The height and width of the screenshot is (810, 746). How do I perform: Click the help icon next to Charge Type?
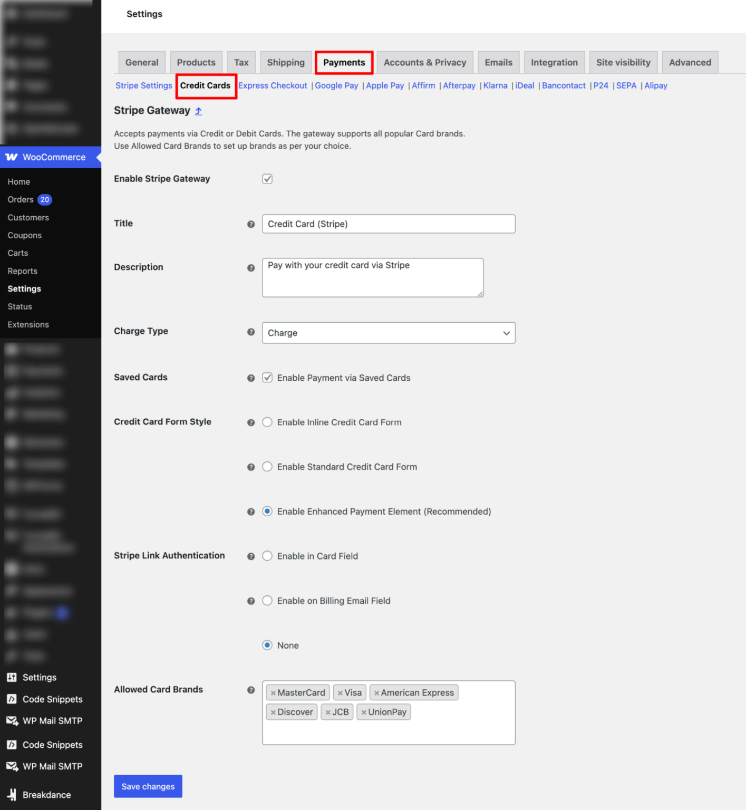coord(251,331)
